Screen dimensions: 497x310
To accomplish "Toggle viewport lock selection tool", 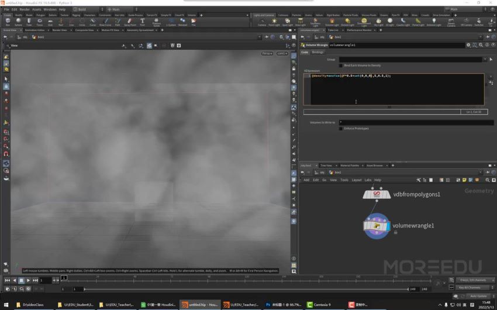I will coord(6,86).
